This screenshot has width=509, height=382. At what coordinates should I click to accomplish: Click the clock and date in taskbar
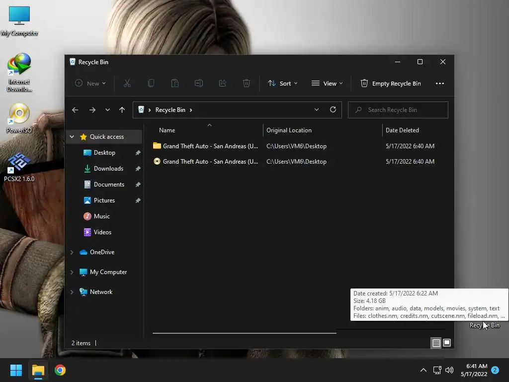point(474,370)
